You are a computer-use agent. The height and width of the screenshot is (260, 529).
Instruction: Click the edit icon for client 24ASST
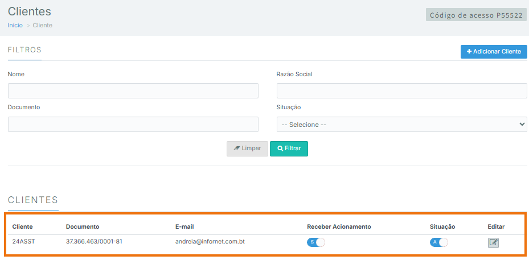[493, 242]
